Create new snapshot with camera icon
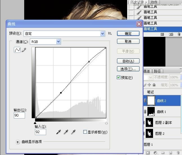 (x=171, y=34)
